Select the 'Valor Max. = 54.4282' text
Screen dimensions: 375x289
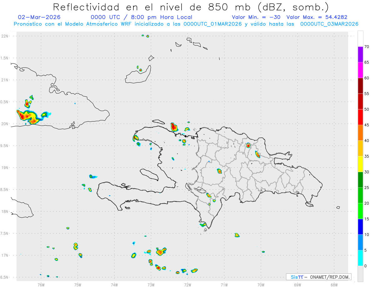click(x=317, y=17)
